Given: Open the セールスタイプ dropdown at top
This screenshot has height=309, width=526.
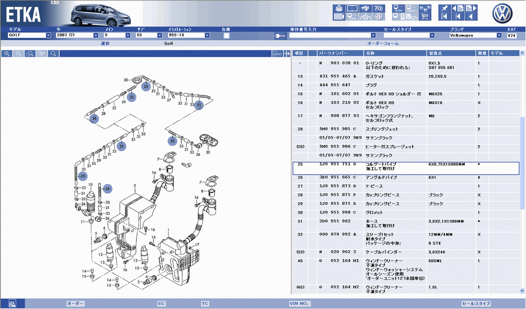Looking at the screenshot, I should click(409, 35).
